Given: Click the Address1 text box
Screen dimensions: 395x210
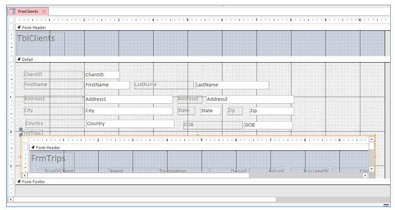Looking at the screenshot, I should (129, 99).
